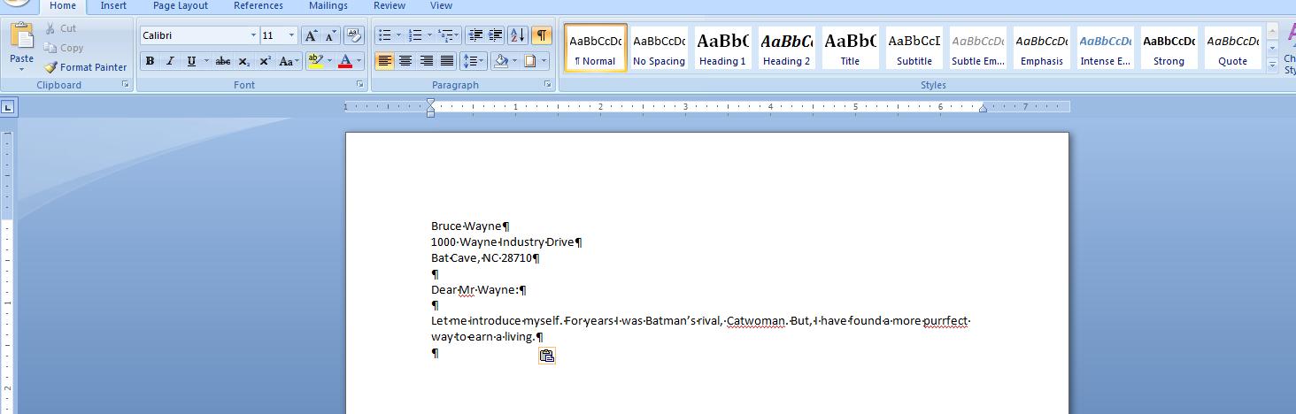This screenshot has width=1296, height=414.
Task: Apply the Heading 2 style
Action: [786, 48]
